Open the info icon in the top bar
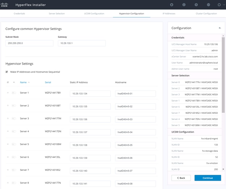Image resolution: width=226 pixels, height=189 pixels. click(x=184, y=5)
